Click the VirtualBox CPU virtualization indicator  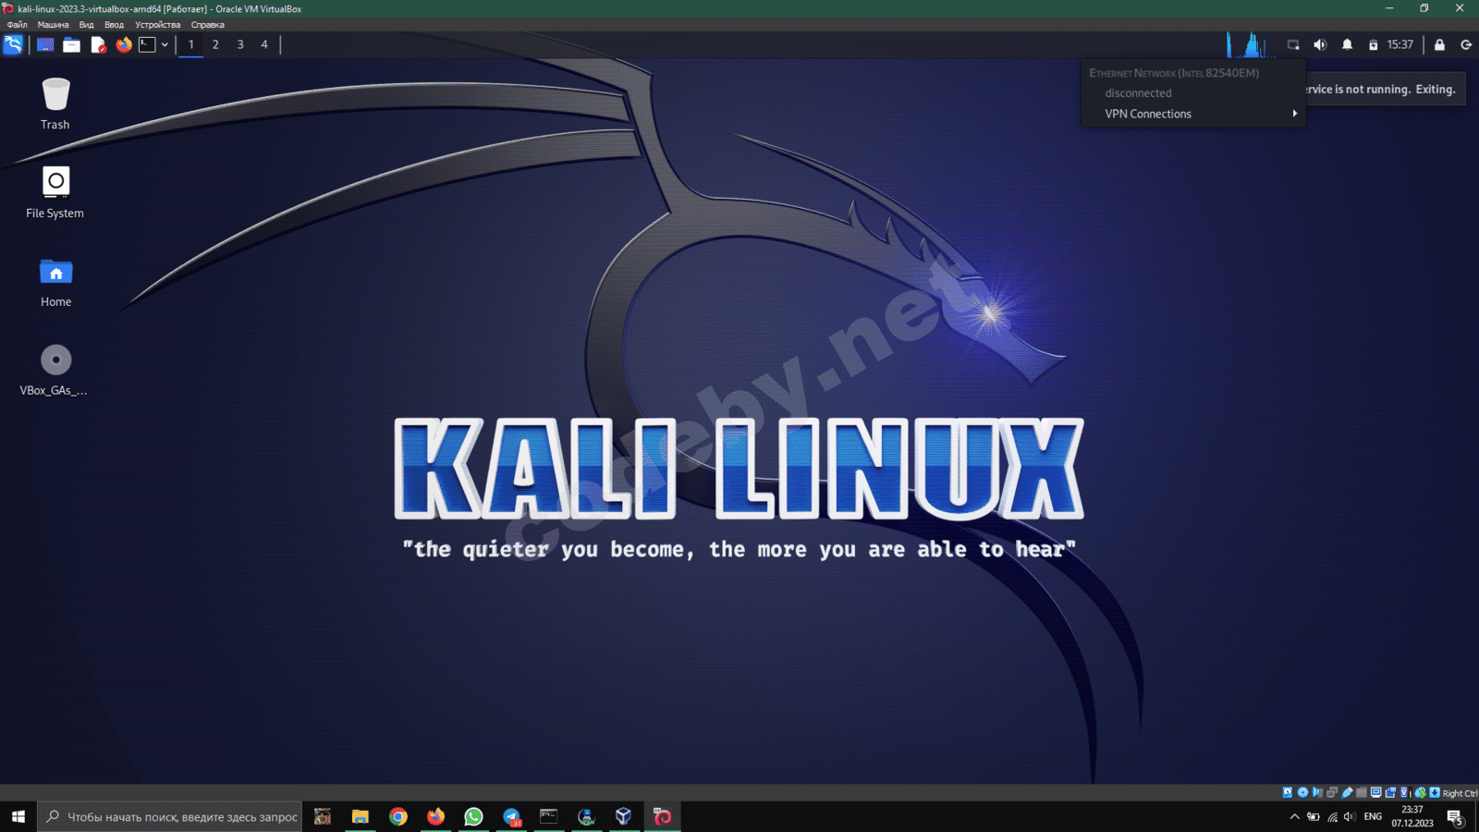coord(1405,792)
